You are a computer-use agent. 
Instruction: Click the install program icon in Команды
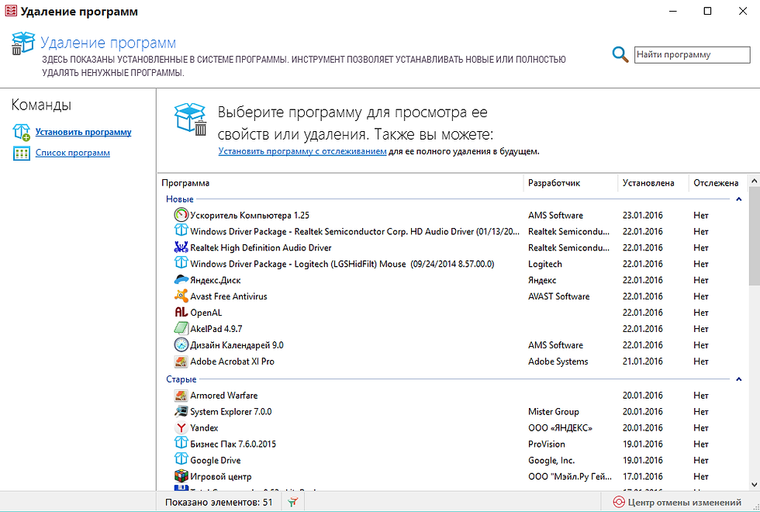[x=22, y=132]
